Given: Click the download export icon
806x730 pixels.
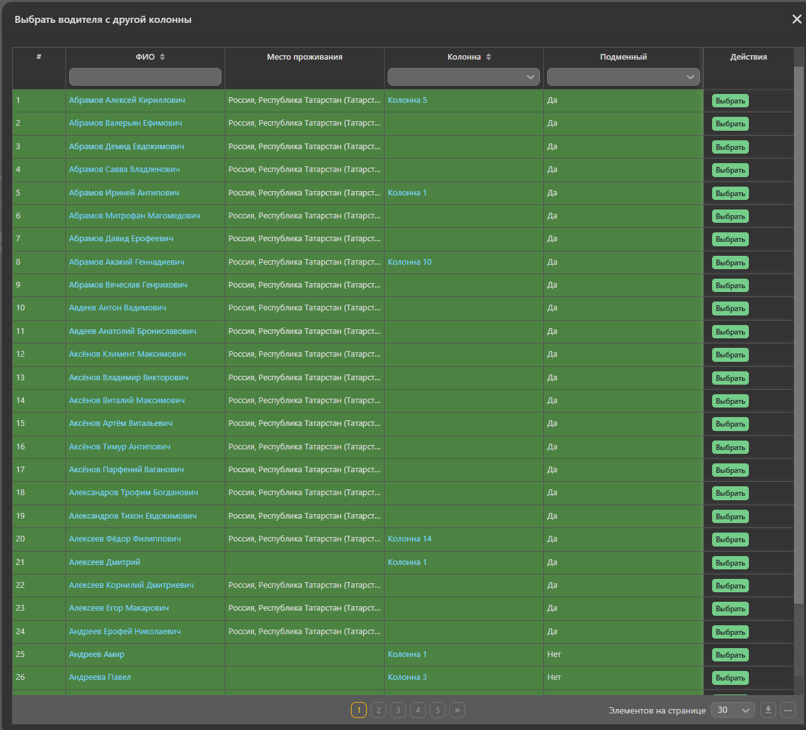Looking at the screenshot, I should coord(768,710).
